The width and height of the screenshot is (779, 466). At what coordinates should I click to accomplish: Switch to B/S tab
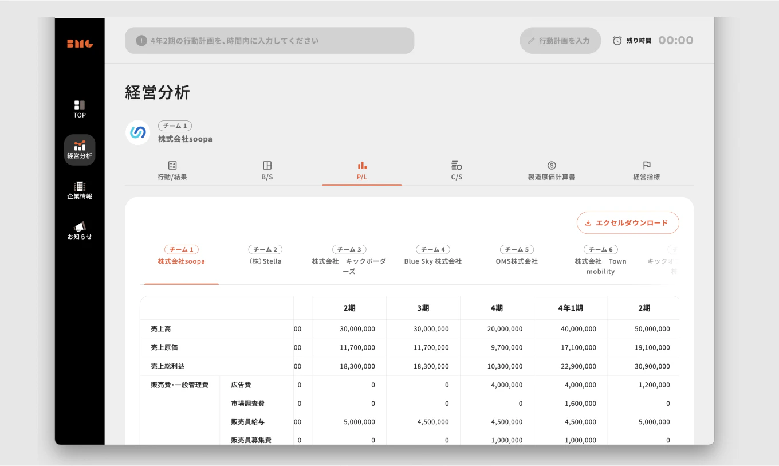click(267, 171)
